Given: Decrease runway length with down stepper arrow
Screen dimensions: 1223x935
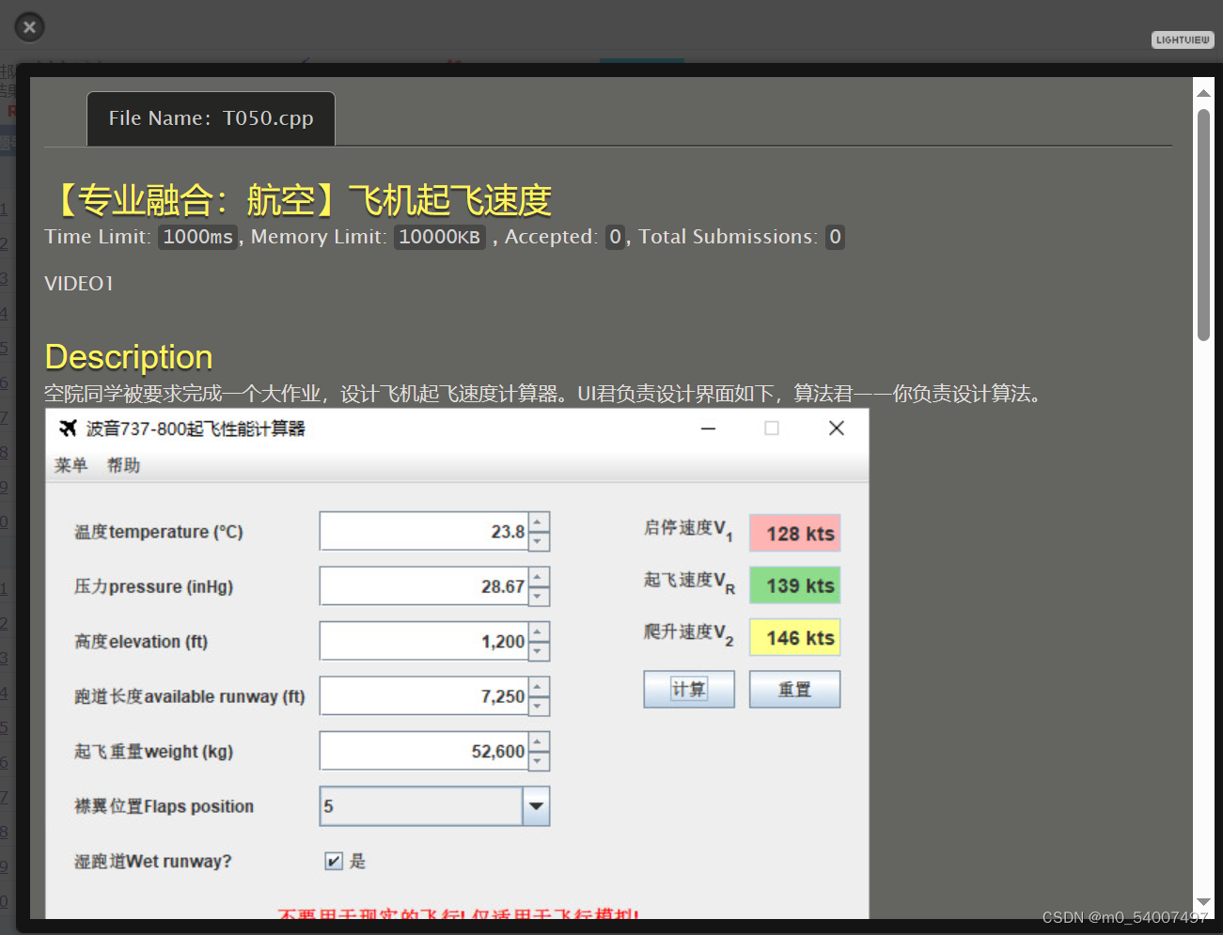Looking at the screenshot, I should tap(539, 706).
